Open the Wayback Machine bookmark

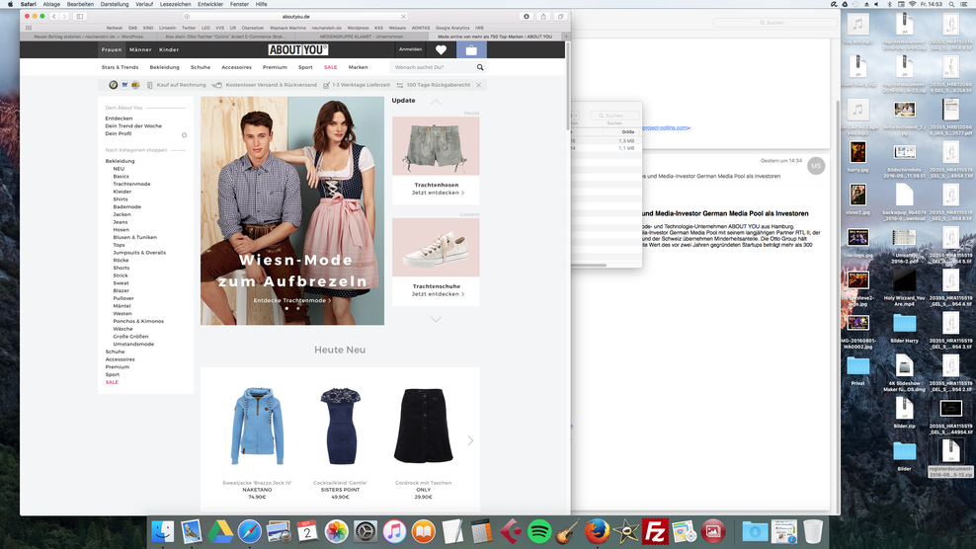[287, 28]
